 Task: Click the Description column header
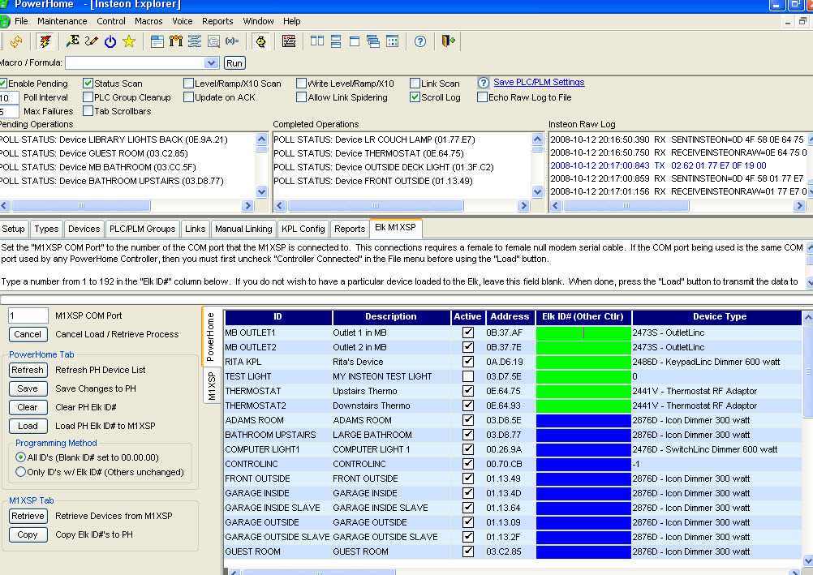pyautogui.click(x=391, y=317)
